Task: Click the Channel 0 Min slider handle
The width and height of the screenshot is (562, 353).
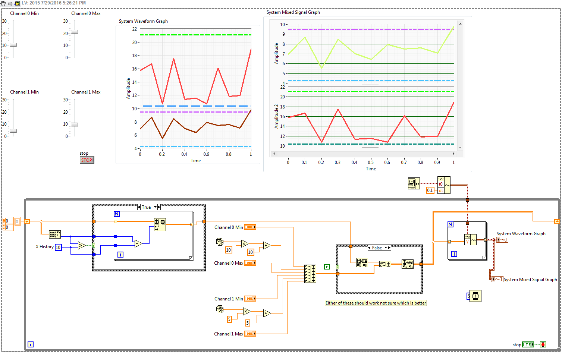Action: [13, 45]
